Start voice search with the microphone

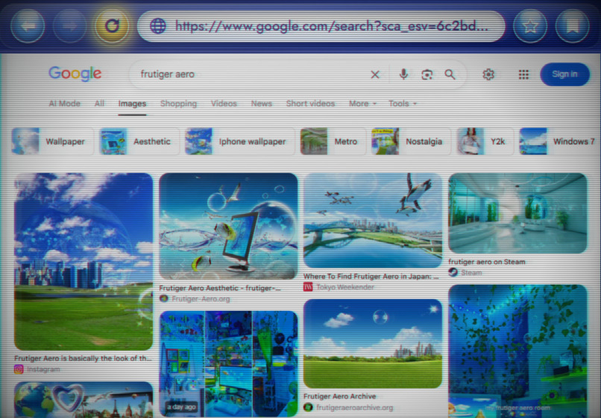(x=403, y=75)
